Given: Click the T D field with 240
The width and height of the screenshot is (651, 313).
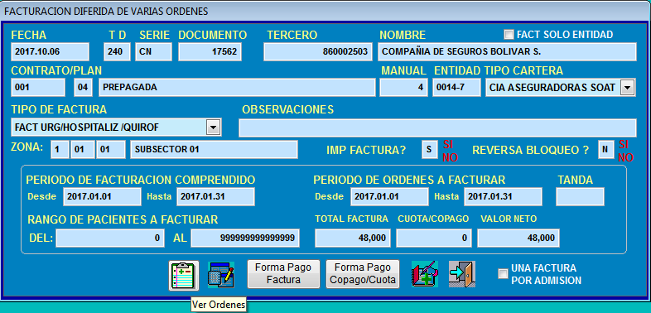Looking at the screenshot, I should (x=117, y=52).
